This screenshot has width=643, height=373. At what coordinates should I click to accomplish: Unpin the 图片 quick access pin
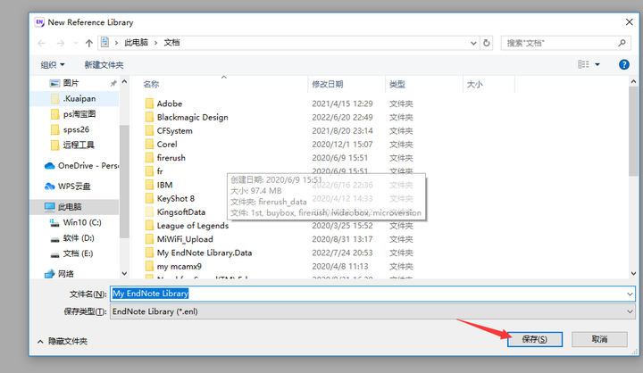pyautogui.click(x=113, y=83)
